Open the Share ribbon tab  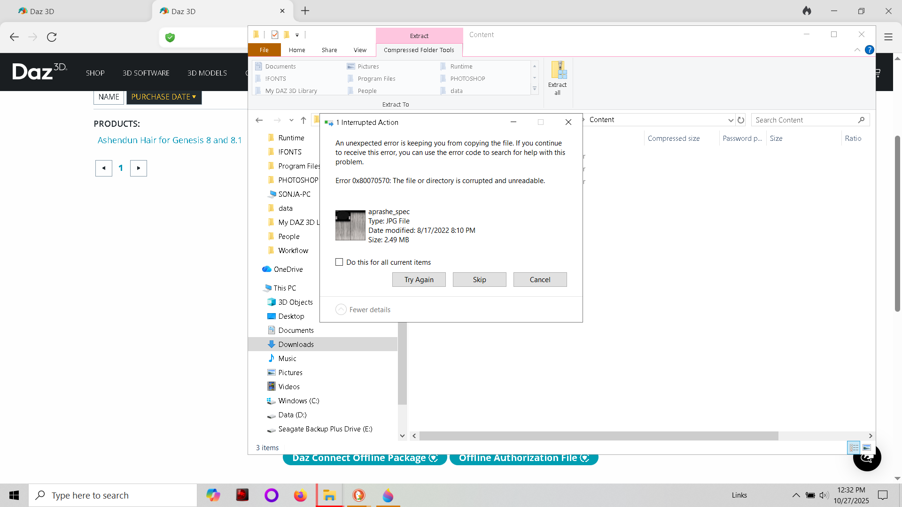pos(329,50)
